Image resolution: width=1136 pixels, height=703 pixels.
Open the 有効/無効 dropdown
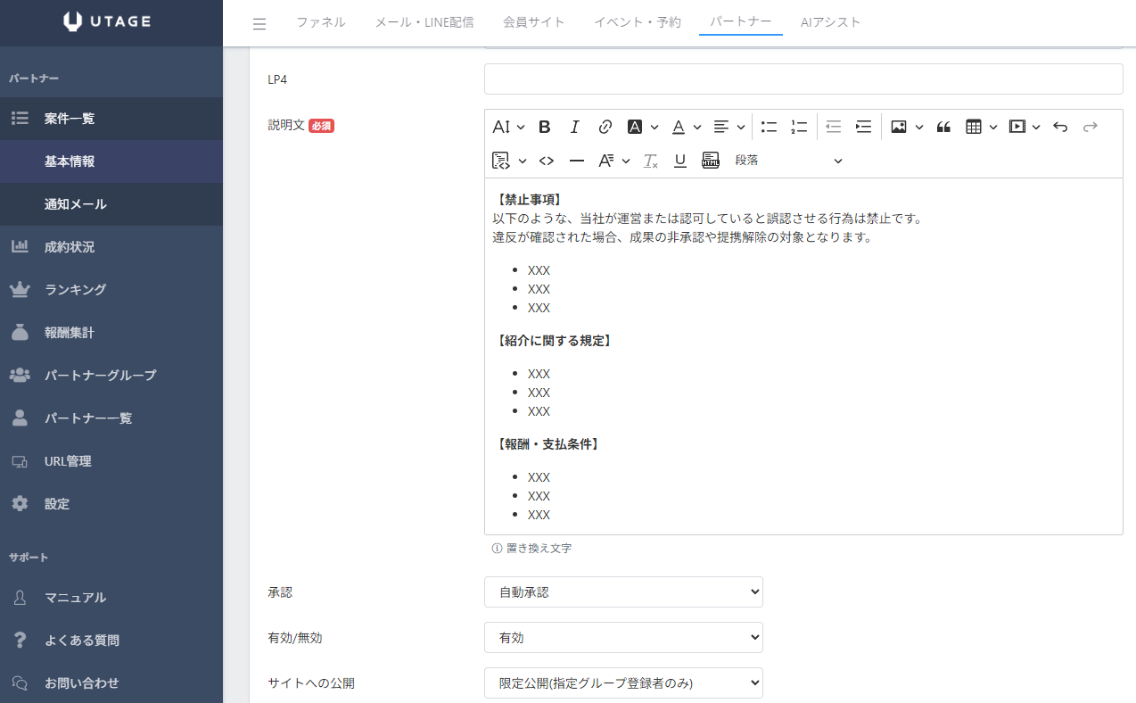623,637
